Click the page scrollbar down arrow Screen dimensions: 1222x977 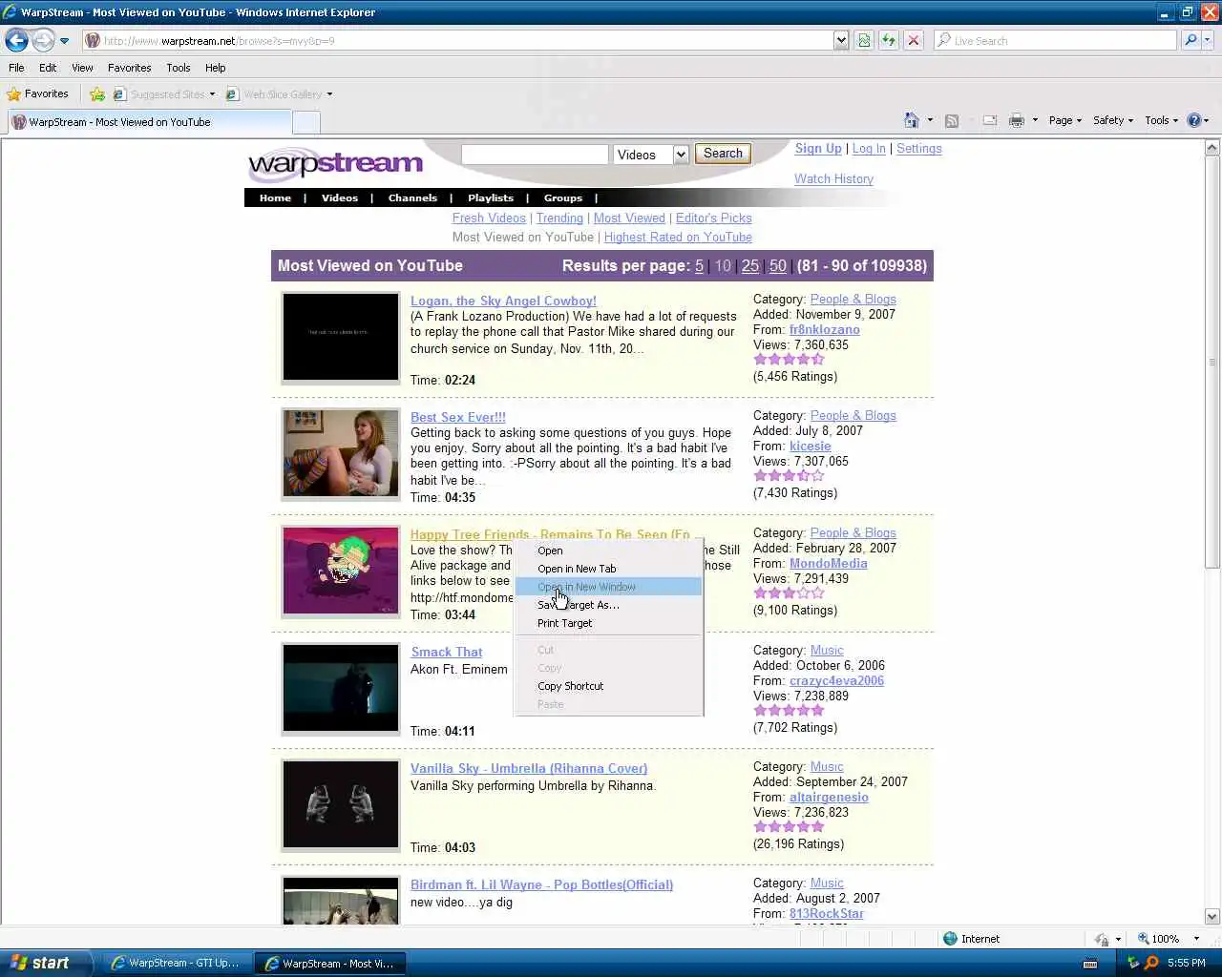pyautogui.click(x=1212, y=916)
